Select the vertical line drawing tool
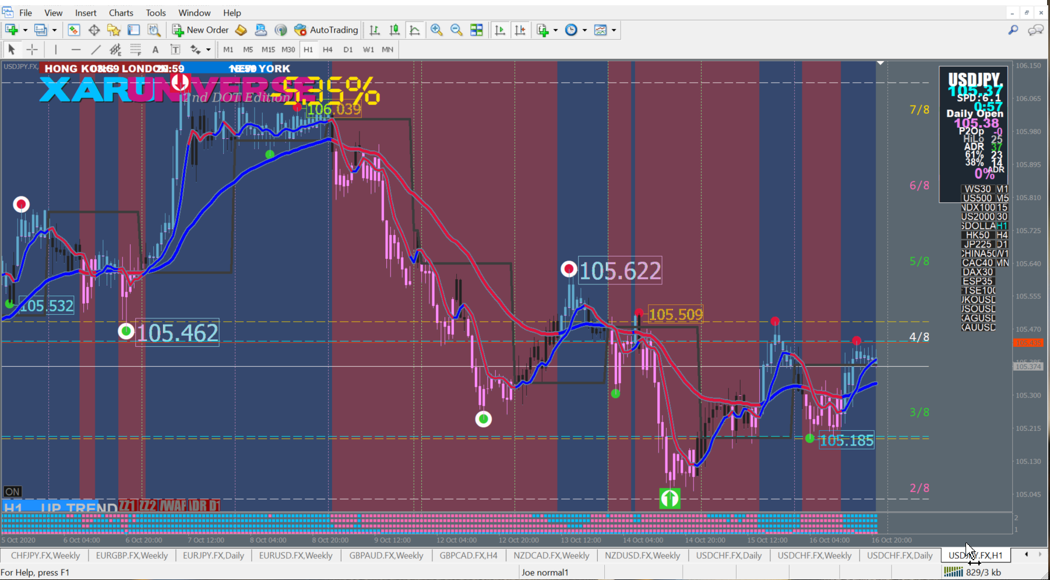The image size is (1050, 580). click(55, 50)
